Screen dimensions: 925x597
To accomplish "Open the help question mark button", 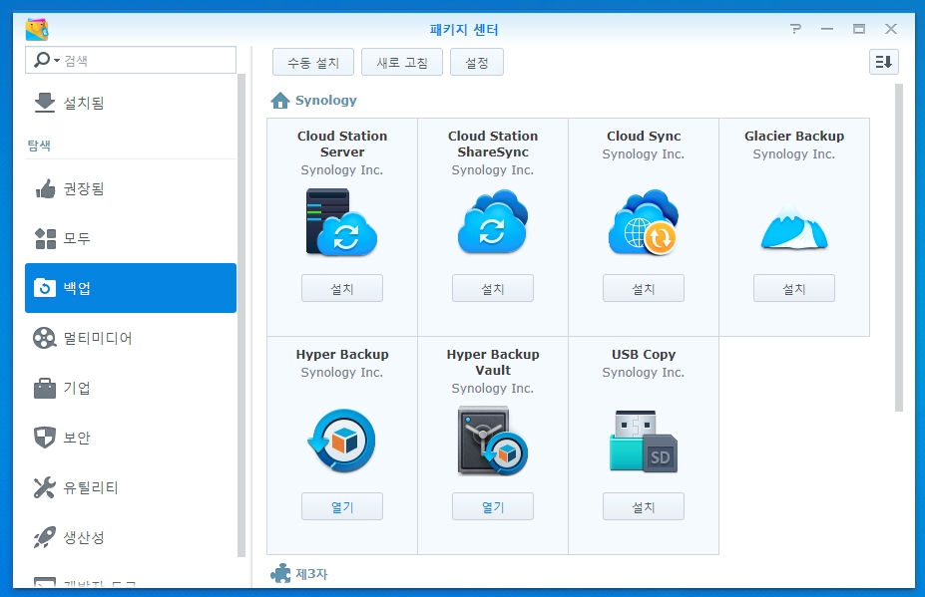I will pos(796,29).
